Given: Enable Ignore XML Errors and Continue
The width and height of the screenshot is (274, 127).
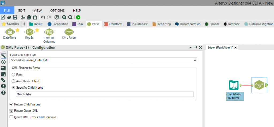Looking at the screenshot, I should 11,117.
